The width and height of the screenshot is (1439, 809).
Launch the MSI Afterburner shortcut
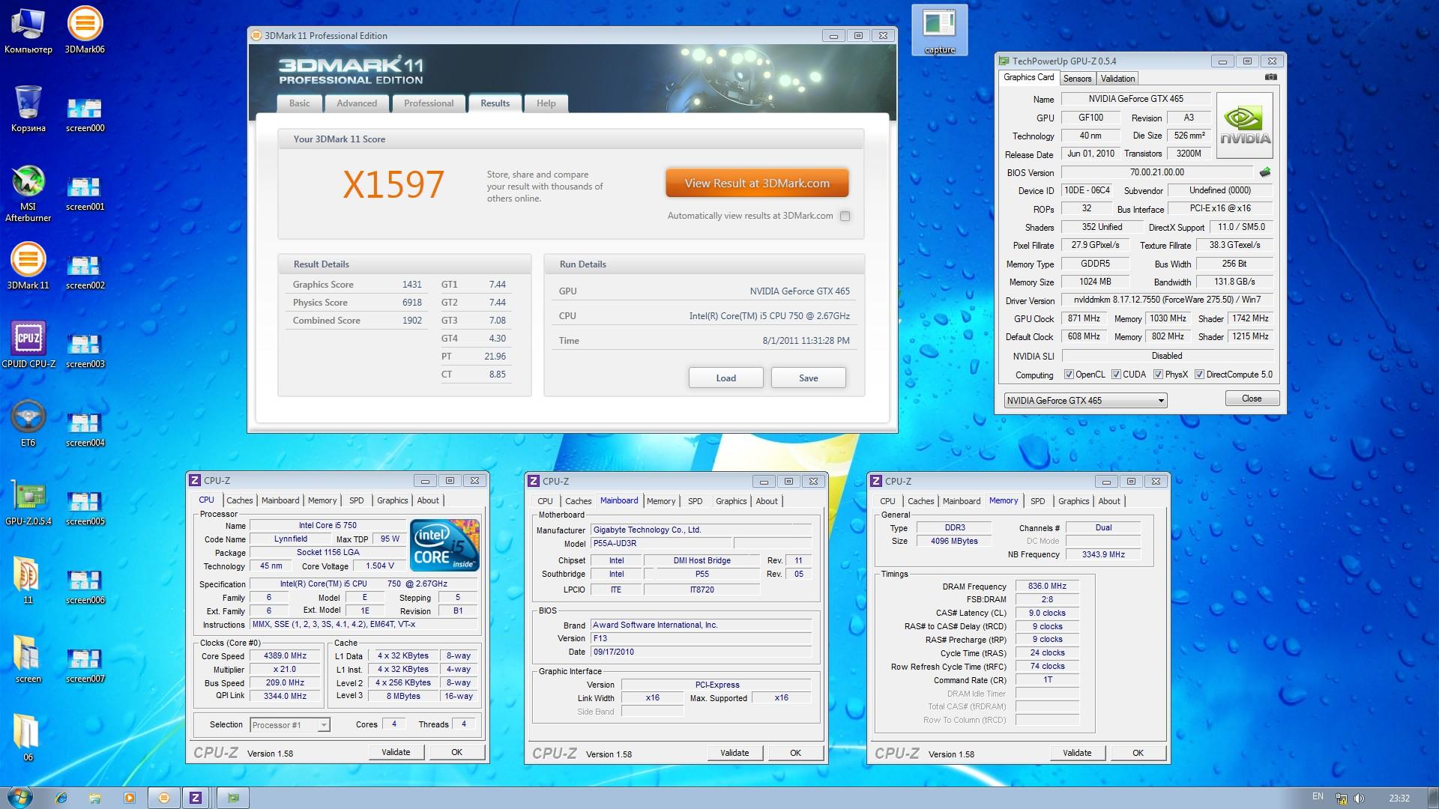click(28, 193)
